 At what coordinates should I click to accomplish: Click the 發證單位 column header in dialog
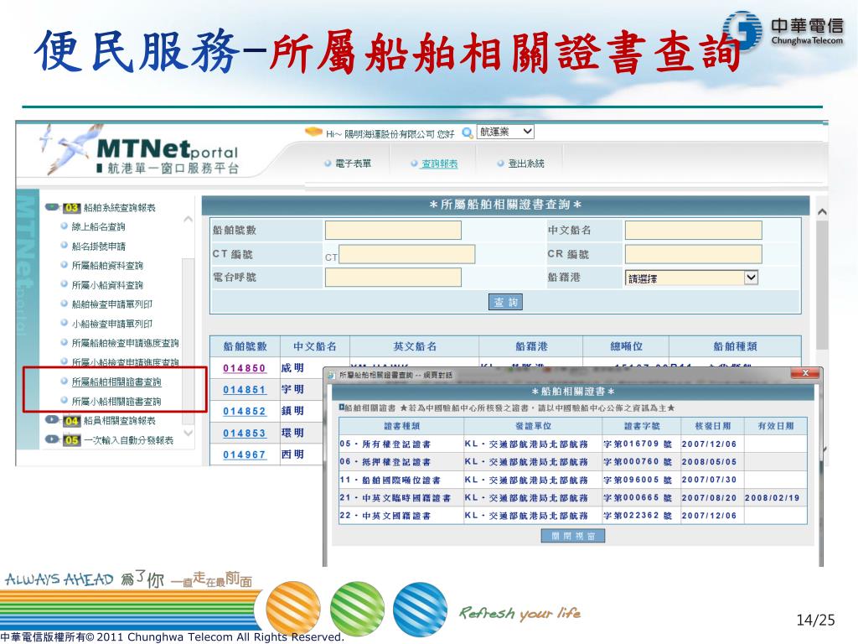[x=532, y=426]
